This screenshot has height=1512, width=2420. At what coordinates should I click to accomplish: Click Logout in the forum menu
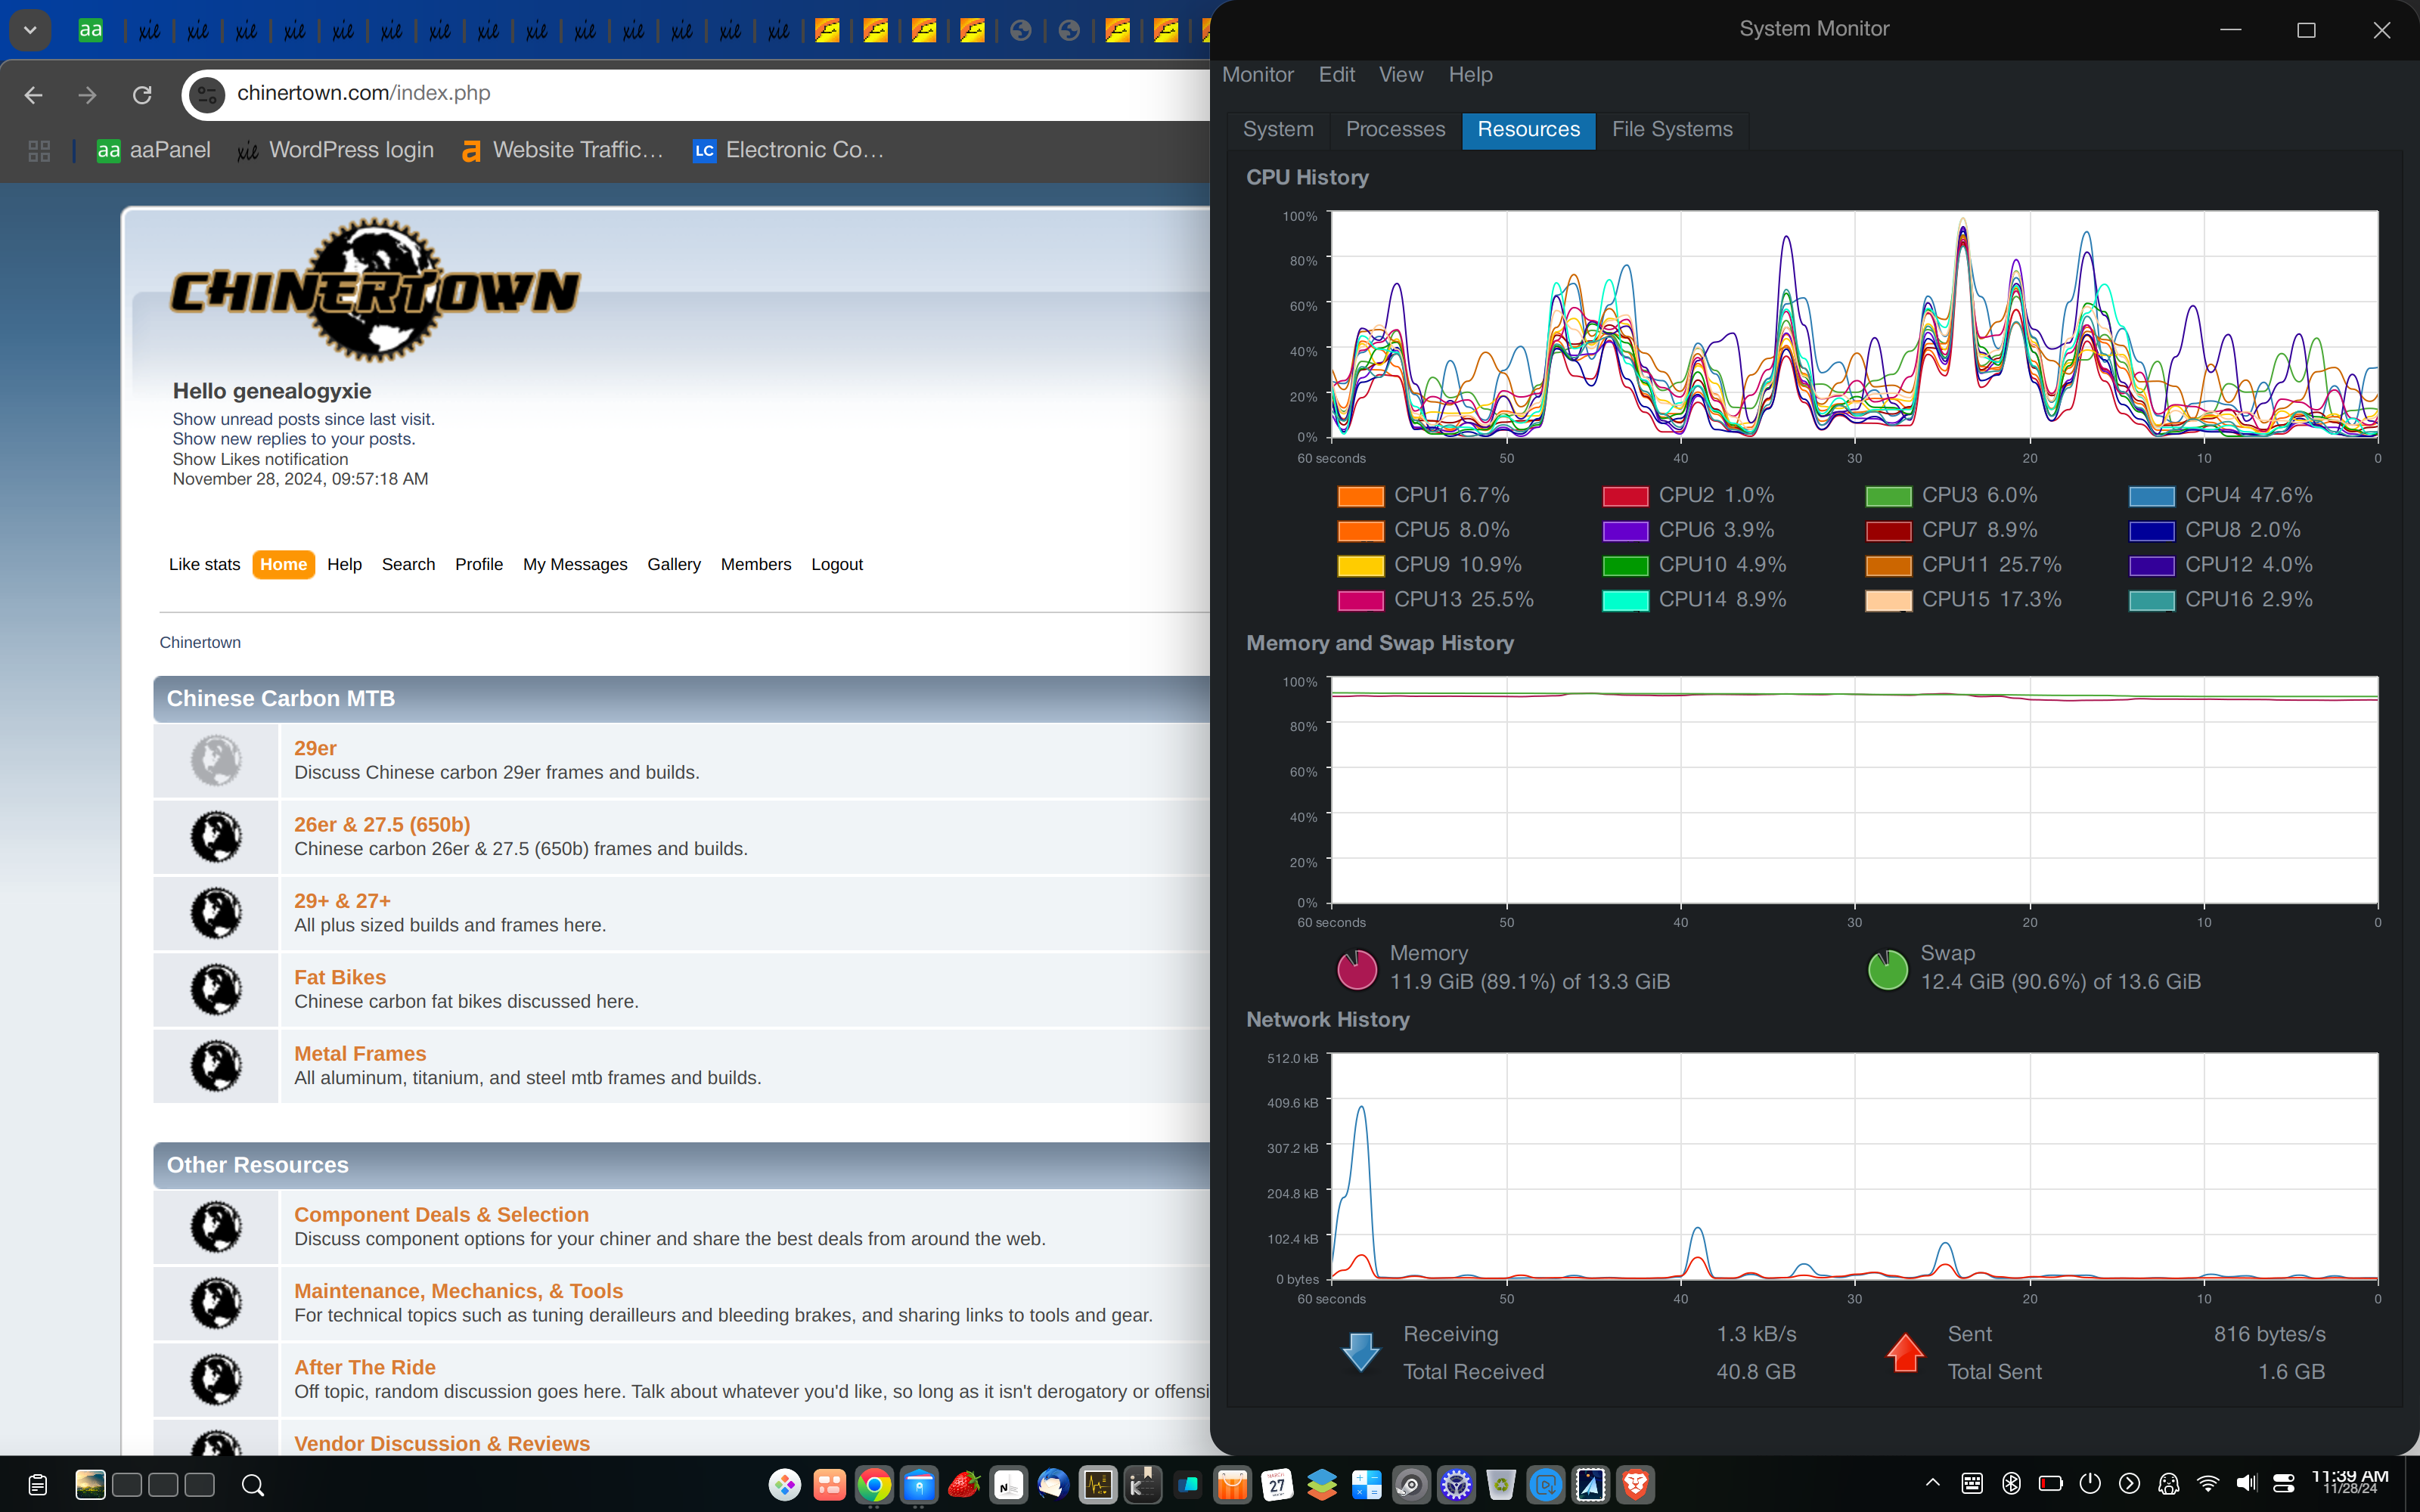[837, 564]
